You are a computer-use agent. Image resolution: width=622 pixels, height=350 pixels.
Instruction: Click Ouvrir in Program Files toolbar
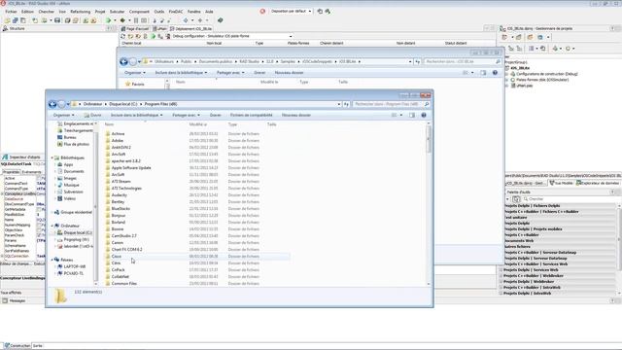[93, 115]
